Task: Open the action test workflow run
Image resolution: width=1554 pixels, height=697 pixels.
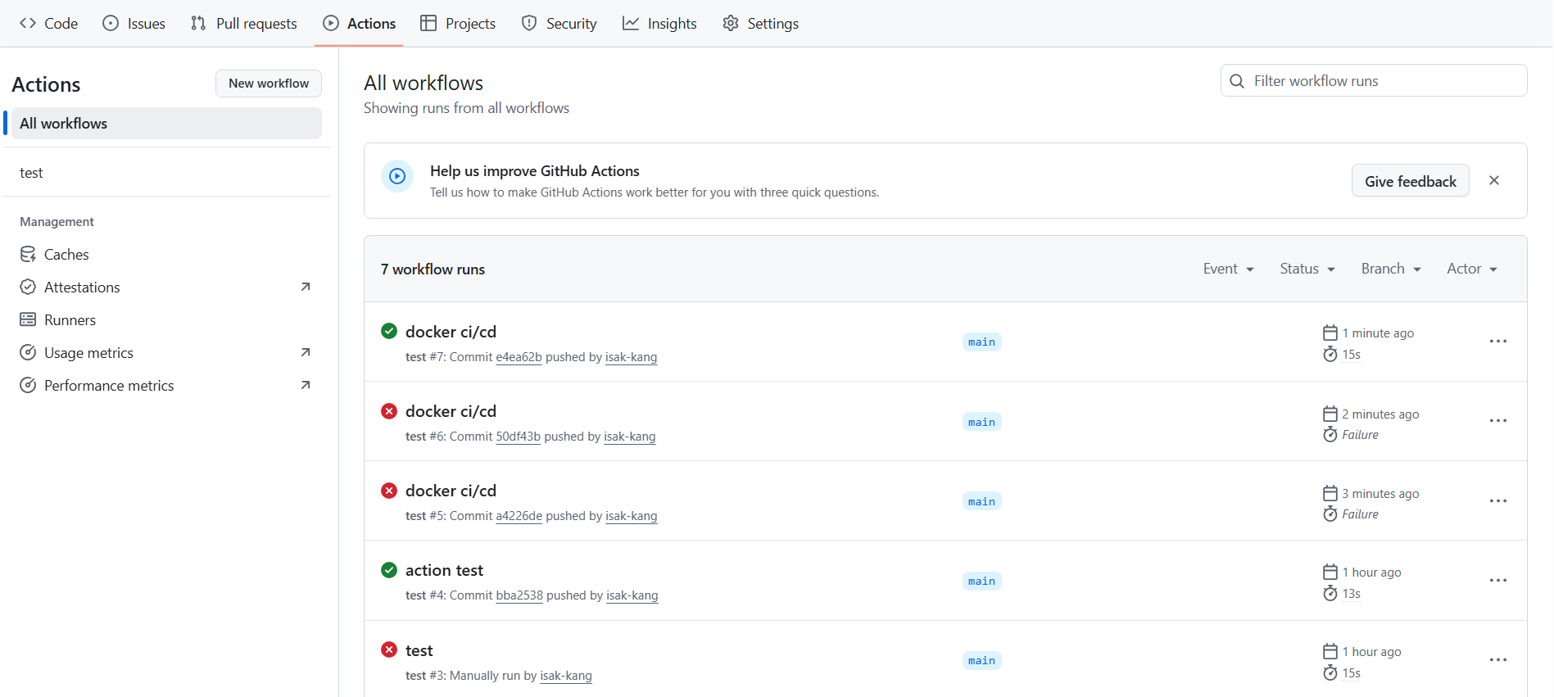Action: (444, 570)
